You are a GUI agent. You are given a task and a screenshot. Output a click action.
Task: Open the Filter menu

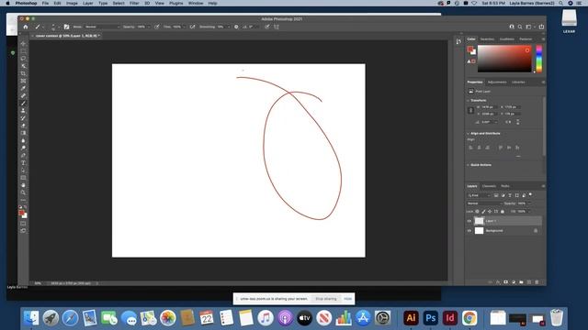[134, 3]
